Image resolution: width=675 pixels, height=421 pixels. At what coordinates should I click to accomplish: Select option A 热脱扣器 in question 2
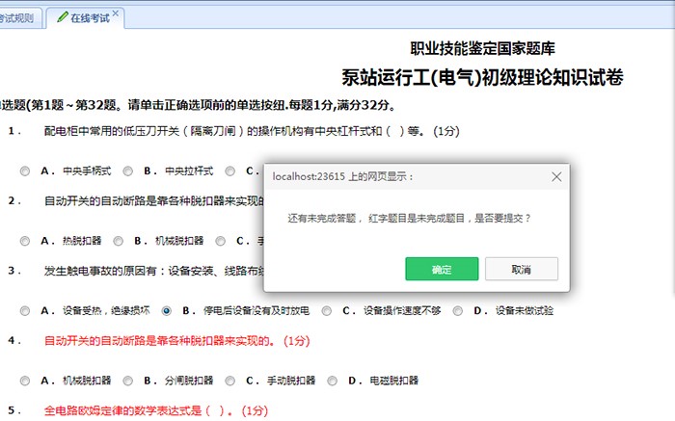pyautogui.click(x=25, y=241)
